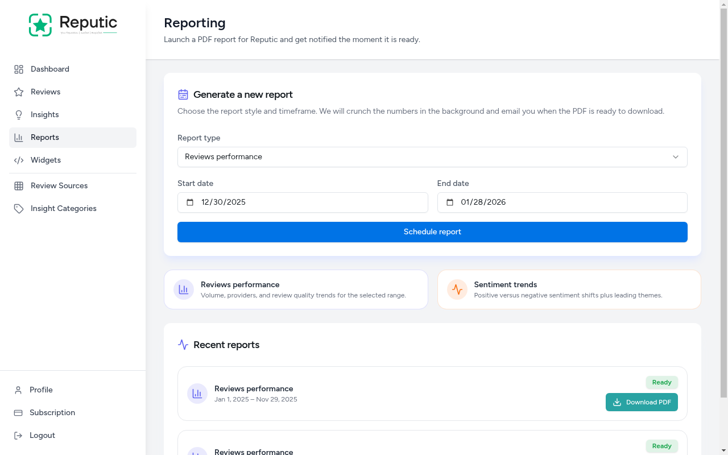
Task: Download PDF for the Jan–Nov report
Action: [642, 402]
